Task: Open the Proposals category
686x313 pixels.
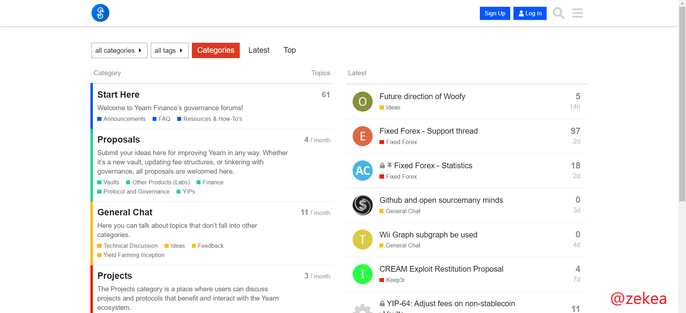Action: (119, 139)
